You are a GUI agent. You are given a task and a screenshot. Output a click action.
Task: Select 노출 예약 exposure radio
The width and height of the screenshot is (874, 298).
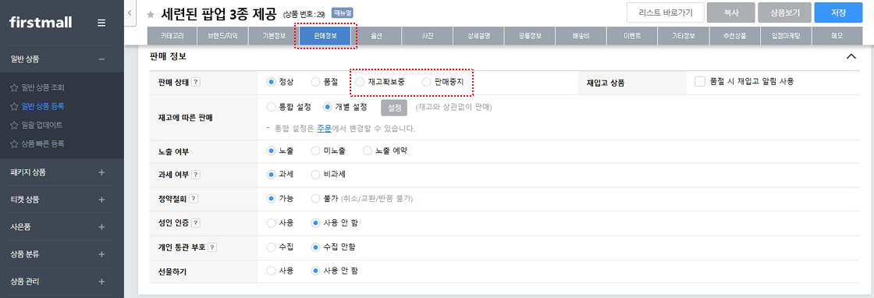click(367, 151)
